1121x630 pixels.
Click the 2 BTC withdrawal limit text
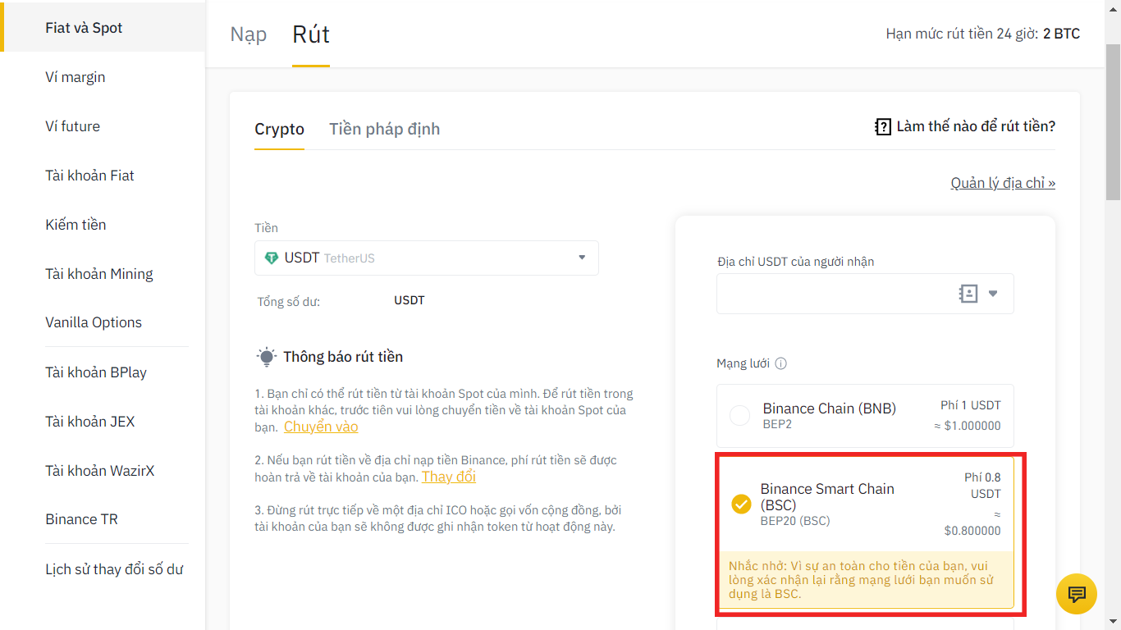tap(1061, 34)
